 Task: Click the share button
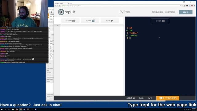click(70, 21)
